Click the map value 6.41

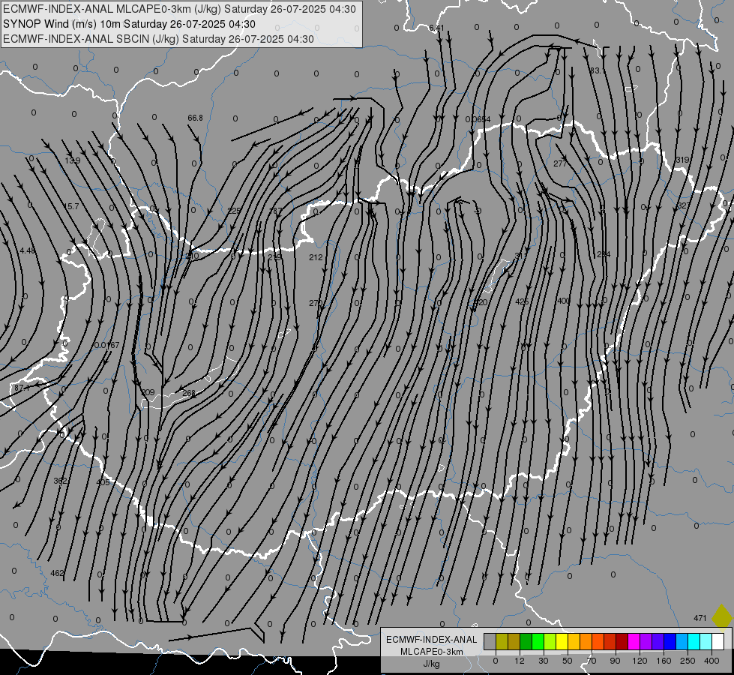[x=436, y=28]
